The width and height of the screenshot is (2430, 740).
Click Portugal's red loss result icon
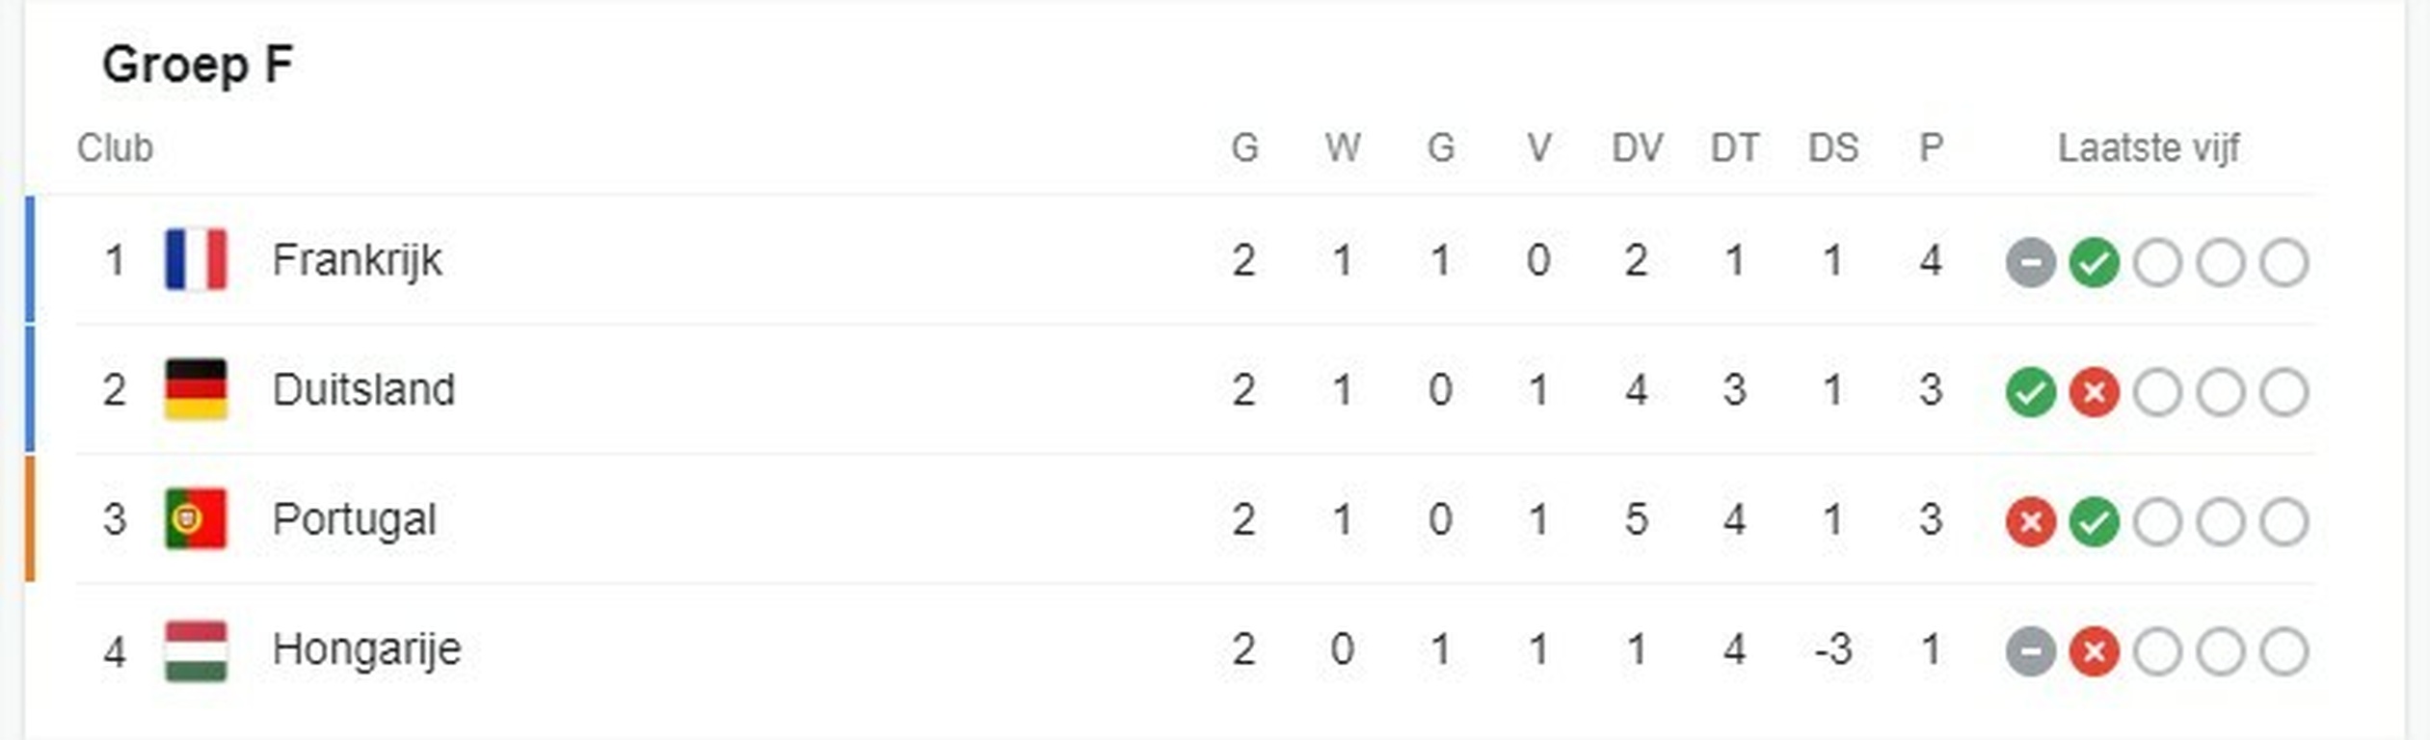[x=2030, y=522]
